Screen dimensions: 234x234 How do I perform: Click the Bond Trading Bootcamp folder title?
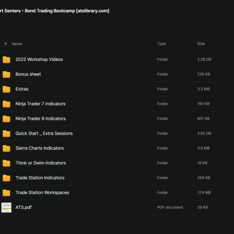coord(54,11)
